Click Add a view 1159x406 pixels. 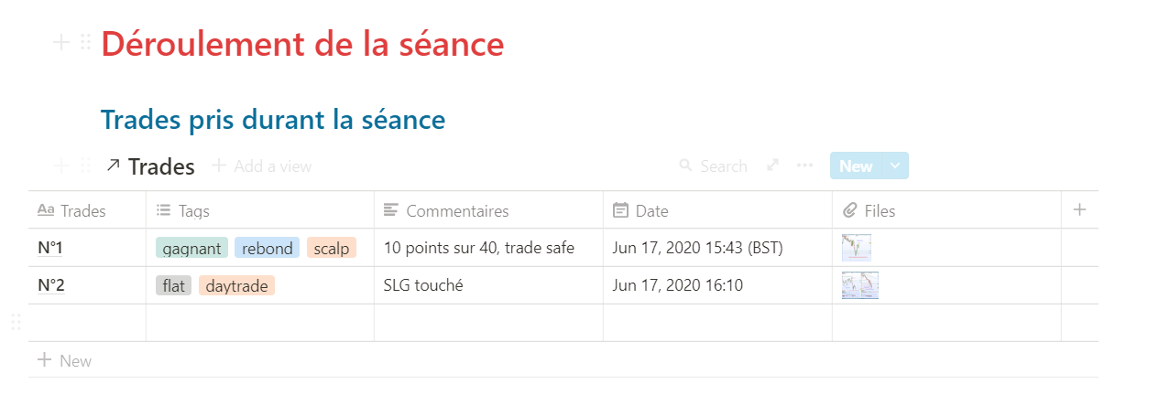[x=262, y=166]
